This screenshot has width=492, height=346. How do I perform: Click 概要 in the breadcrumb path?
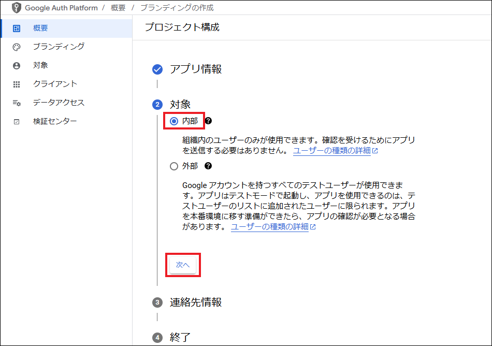click(x=118, y=8)
